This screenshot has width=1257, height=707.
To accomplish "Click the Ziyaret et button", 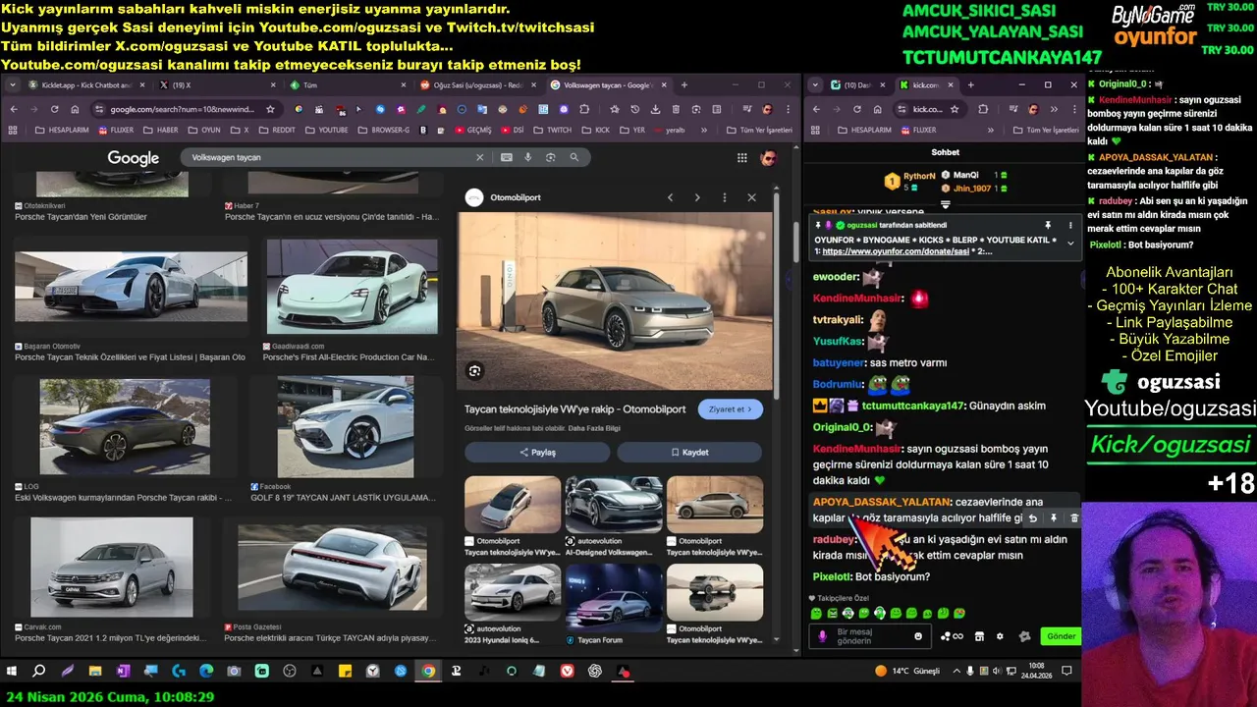I will tap(731, 409).
